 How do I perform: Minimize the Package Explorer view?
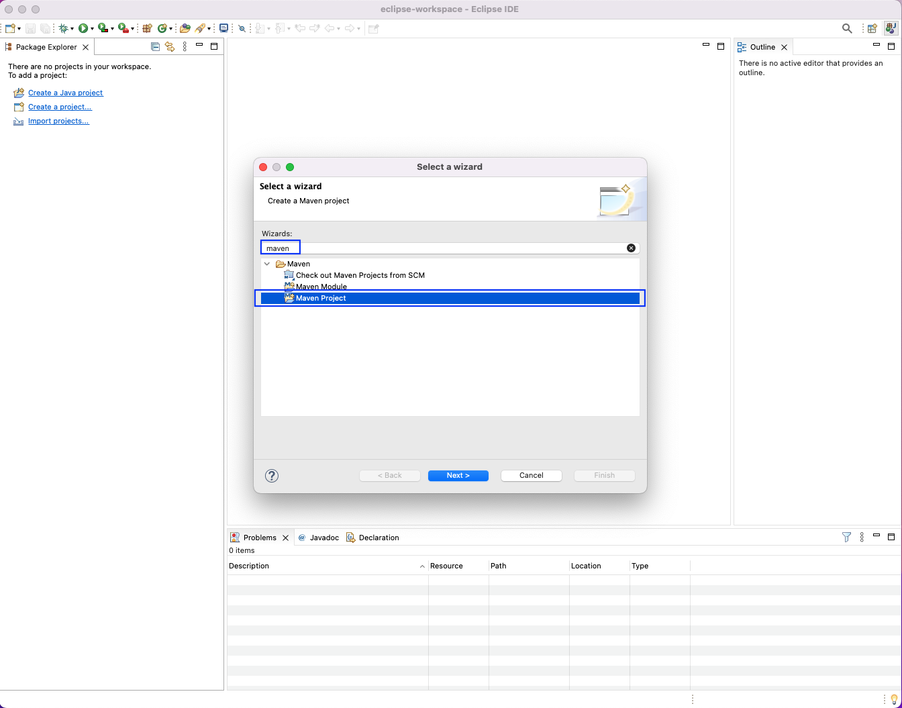[199, 45]
